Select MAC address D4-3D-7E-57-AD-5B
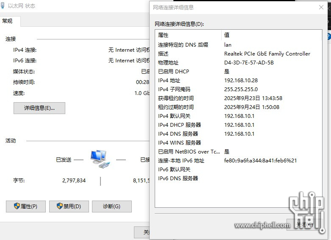The height and width of the screenshot is (240, 331). [x=249, y=62]
